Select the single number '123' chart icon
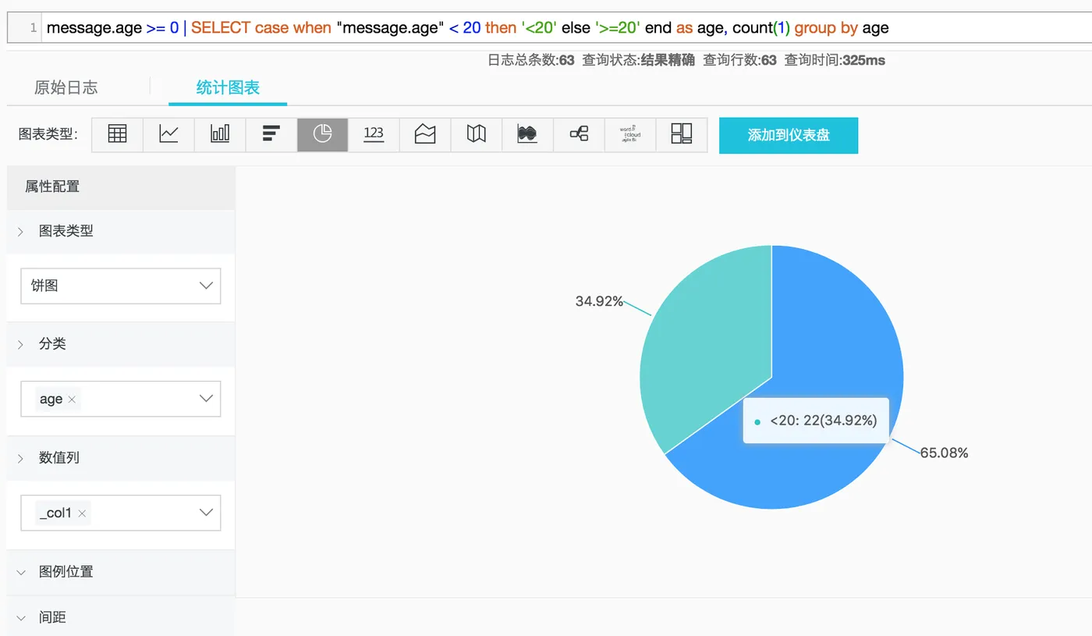The image size is (1092, 636). point(374,134)
